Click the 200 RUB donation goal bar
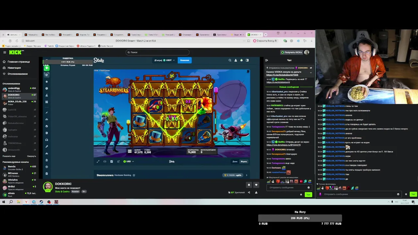This screenshot has height=235, width=418. pyautogui.click(x=300, y=218)
